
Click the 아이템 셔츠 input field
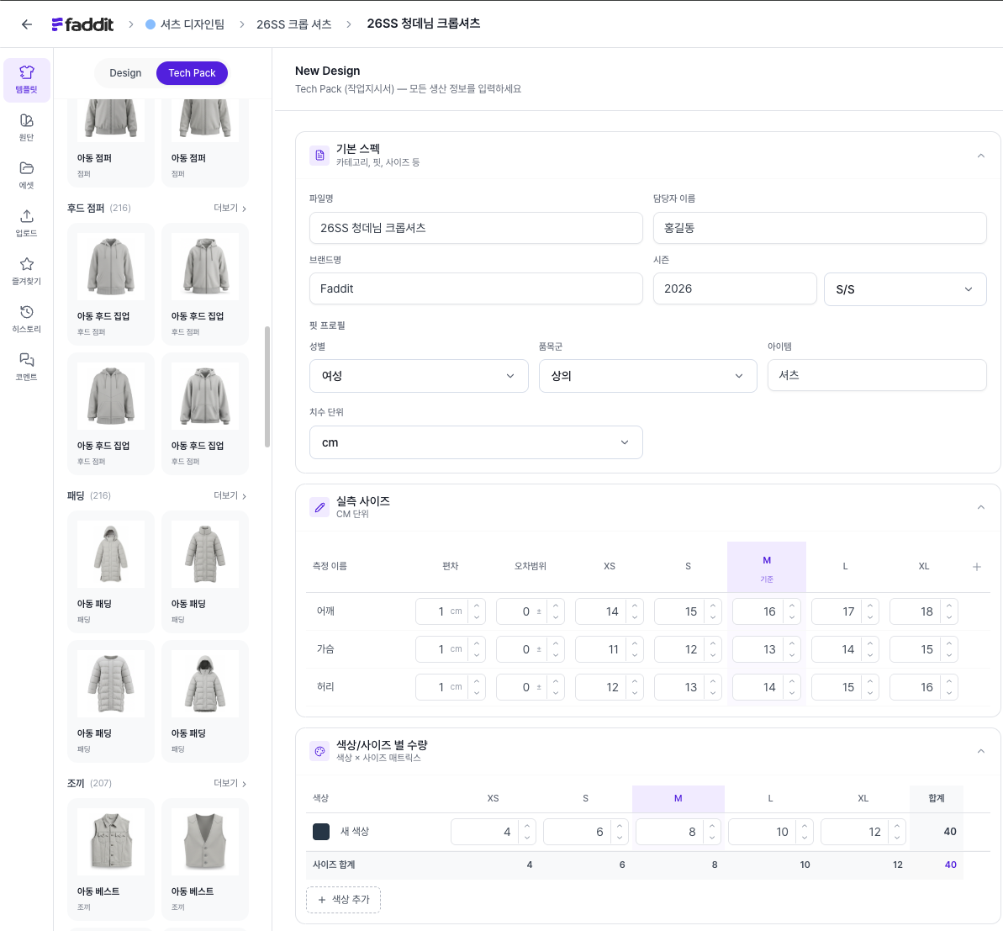(x=876, y=375)
